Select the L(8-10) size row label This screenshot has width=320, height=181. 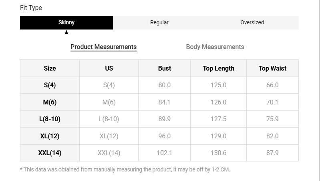click(x=50, y=119)
